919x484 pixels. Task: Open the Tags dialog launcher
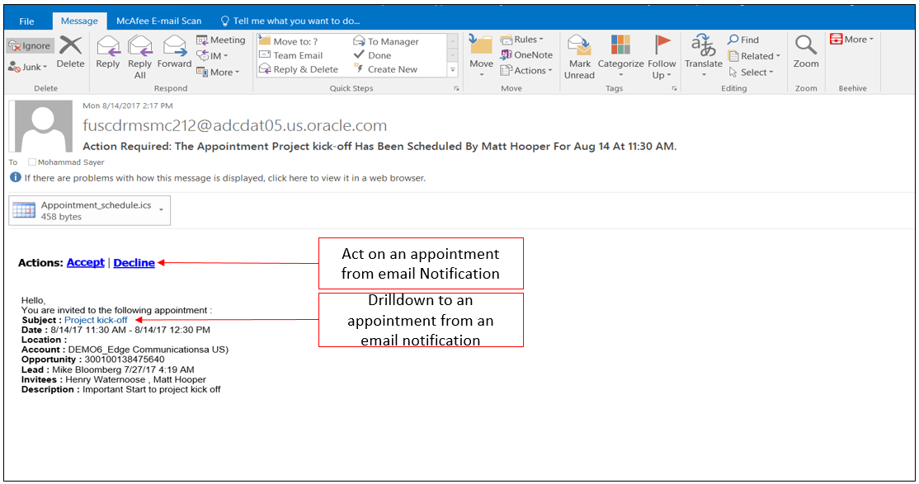(x=674, y=88)
